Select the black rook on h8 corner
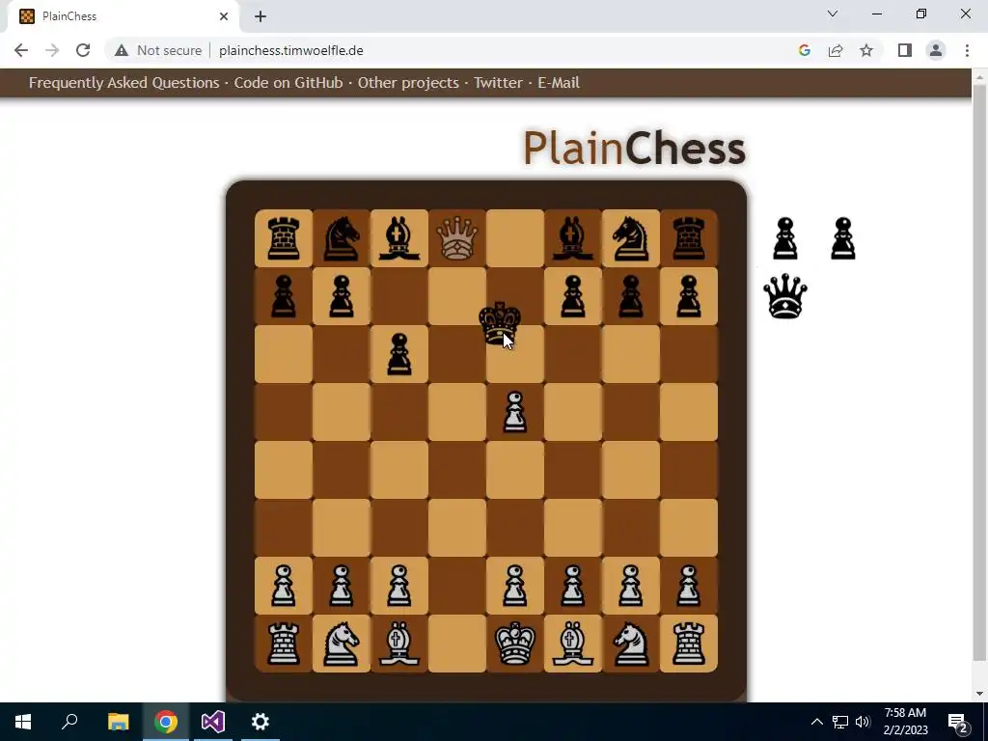This screenshot has height=741, width=988. tap(689, 239)
